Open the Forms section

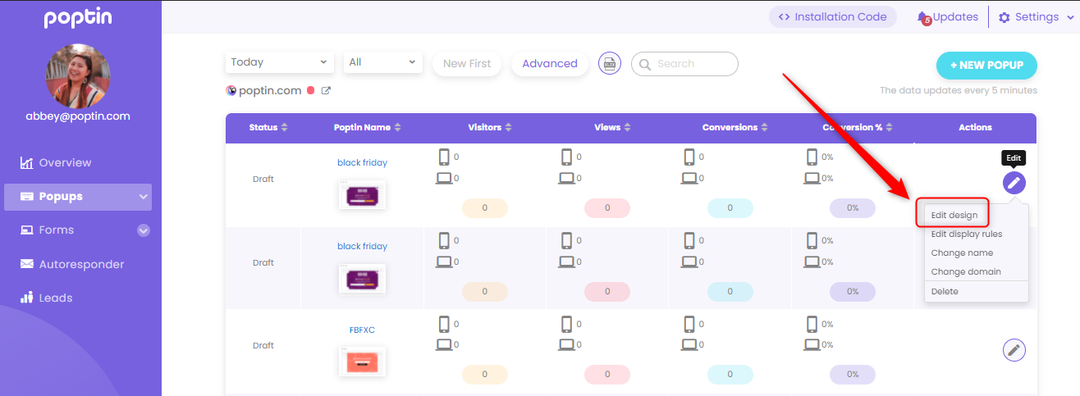(x=56, y=230)
